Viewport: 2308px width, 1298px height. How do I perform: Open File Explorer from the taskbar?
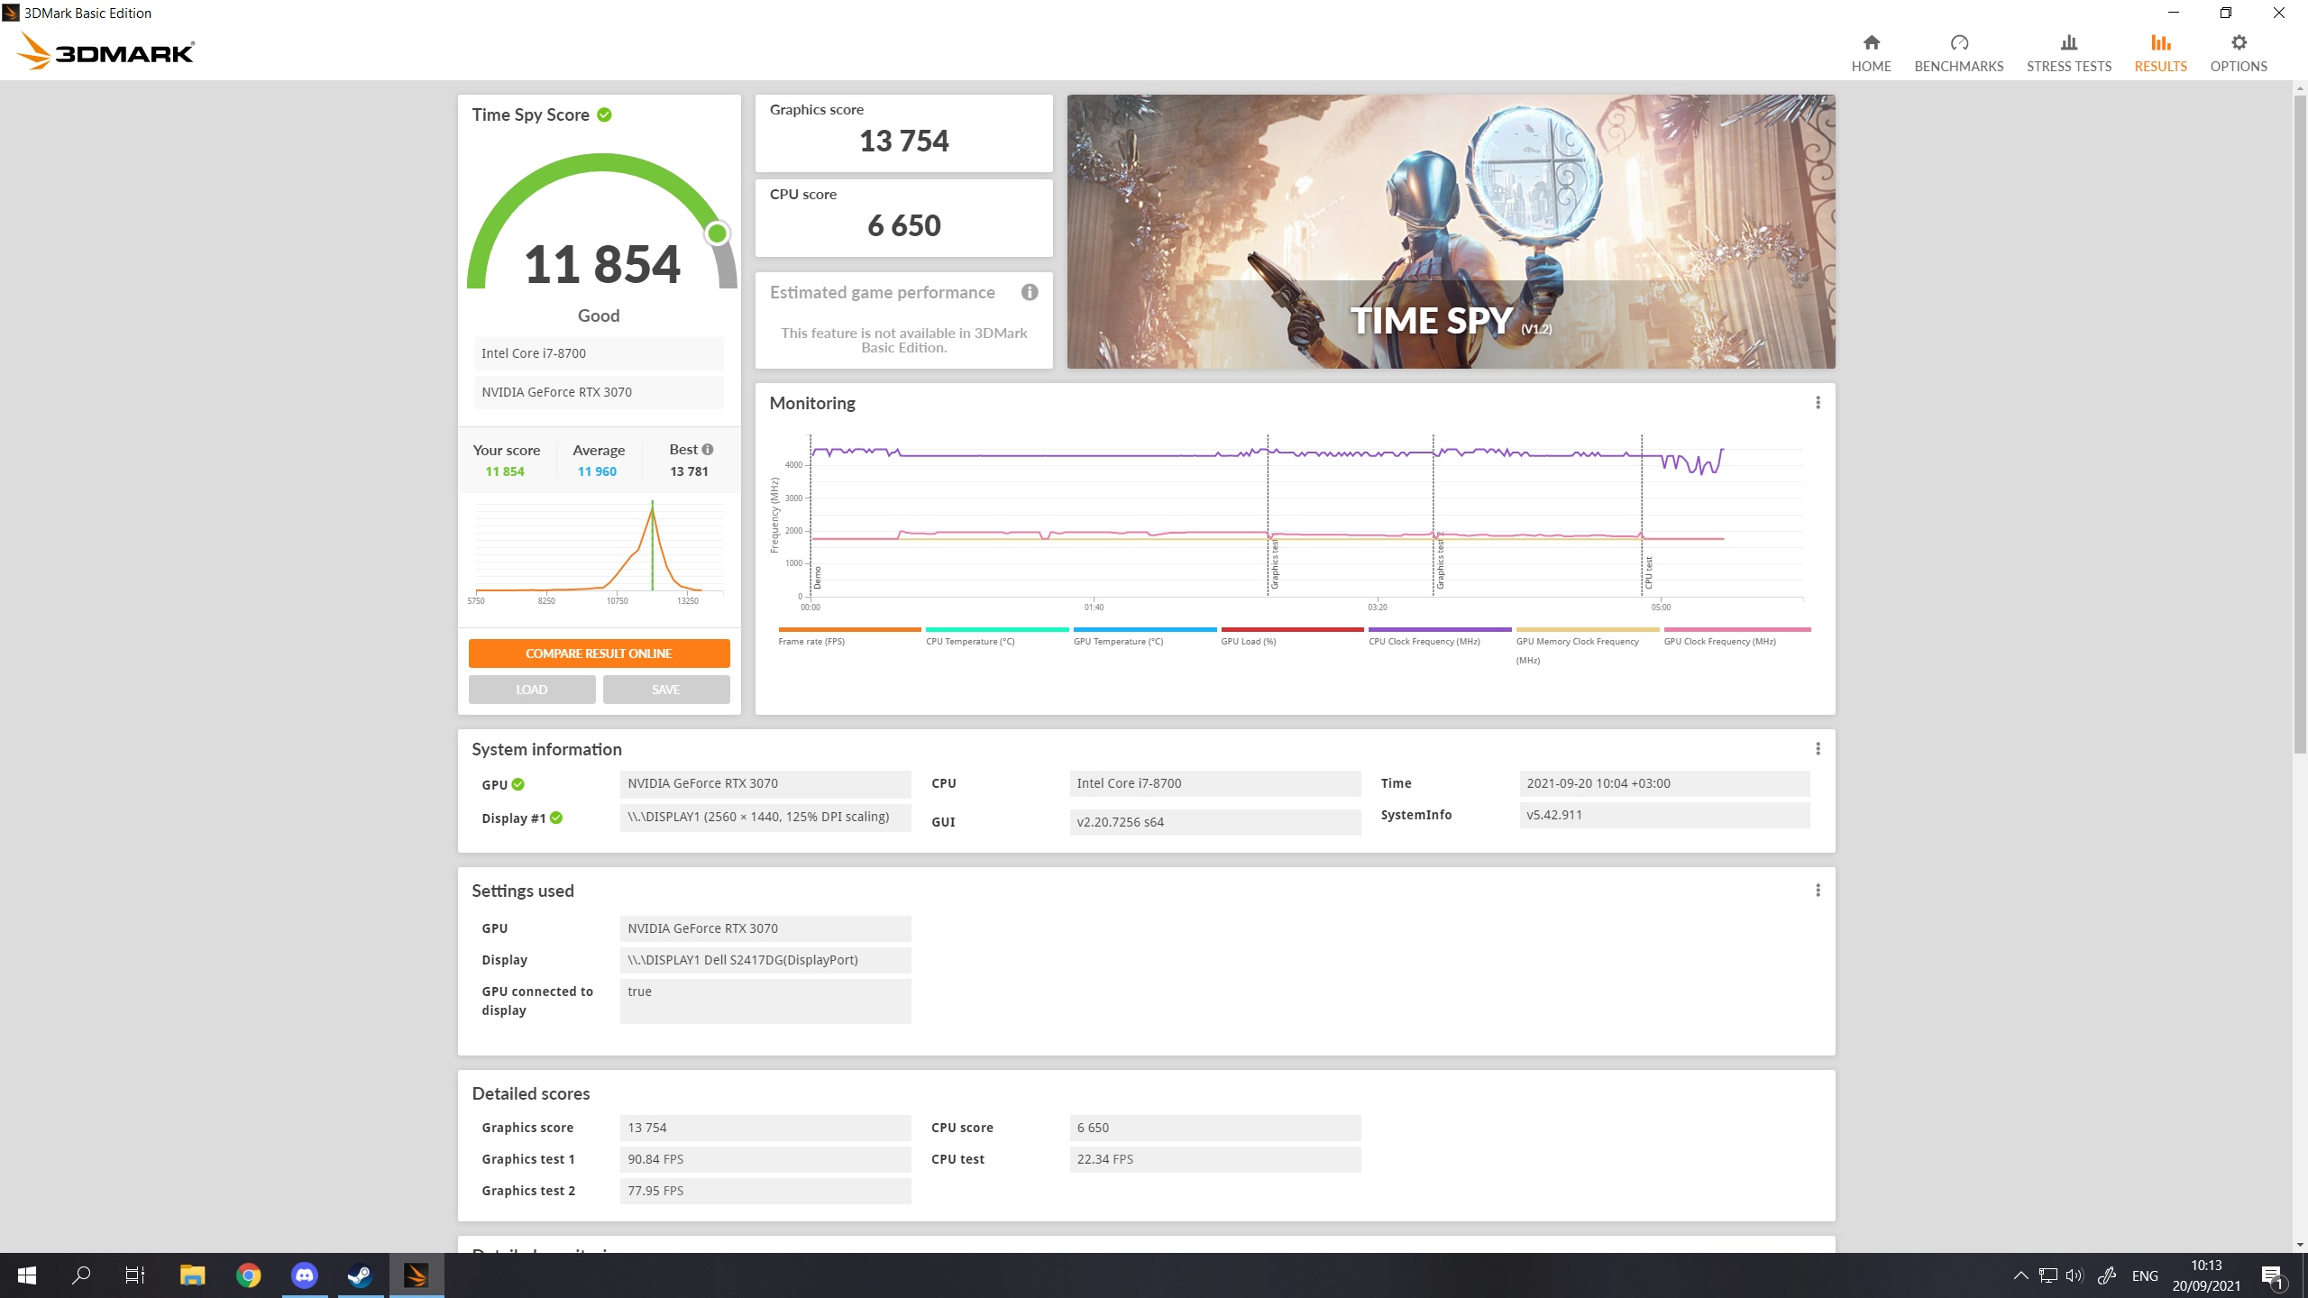tap(192, 1275)
